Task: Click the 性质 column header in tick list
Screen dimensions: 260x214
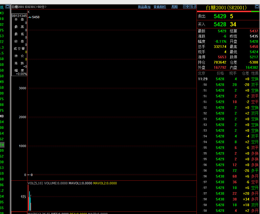Action: pos(255,73)
